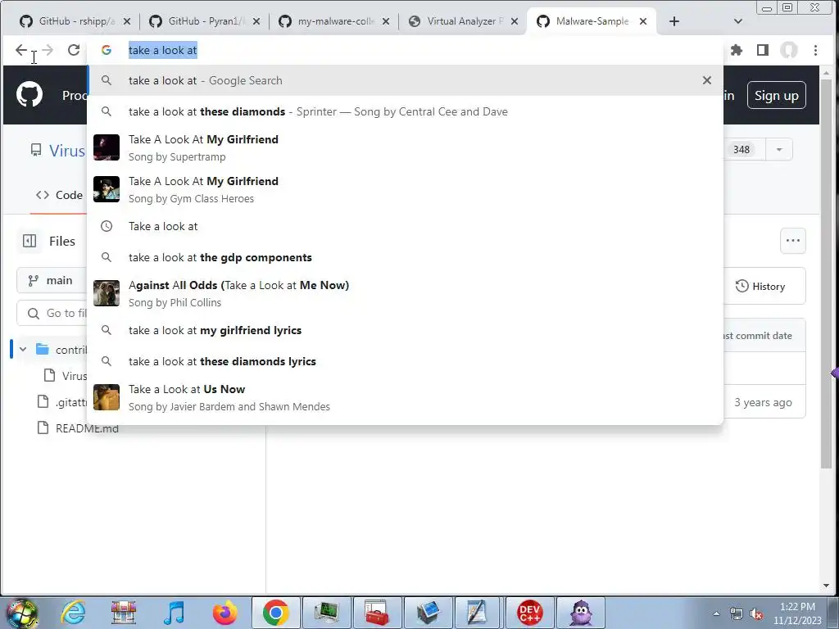Close the 'GitHub - rshipp' tab
Viewport: 839px width, 629px height.
(x=127, y=21)
